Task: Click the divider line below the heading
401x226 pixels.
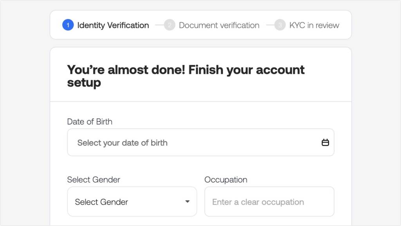Action: (x=201, y=101)
